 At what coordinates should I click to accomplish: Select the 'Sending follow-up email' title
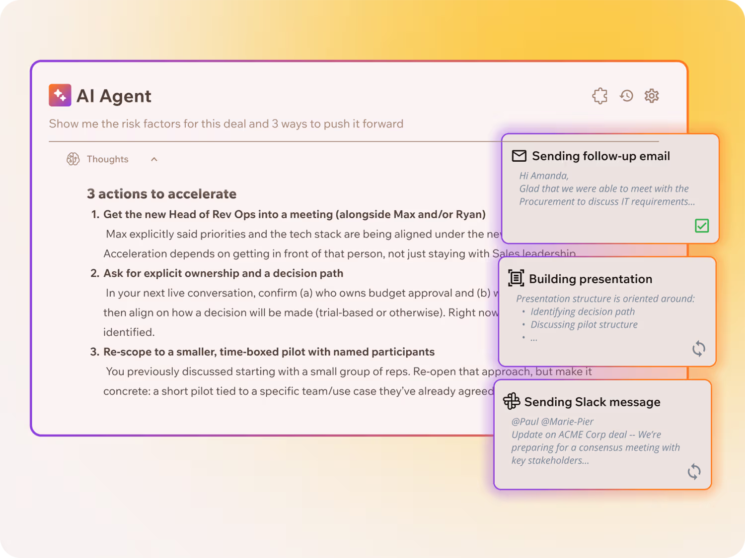point(601,156)
